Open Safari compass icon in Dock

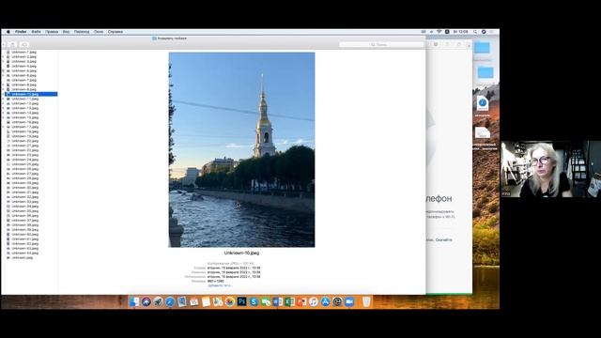tap(170, 302)
